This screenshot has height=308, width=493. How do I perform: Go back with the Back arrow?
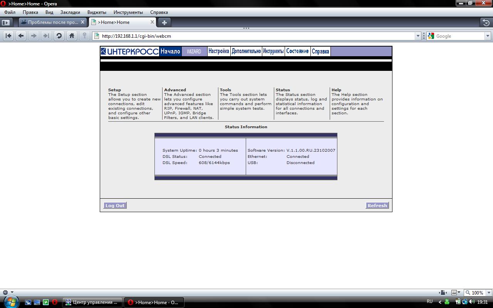(x=21, y=36)
